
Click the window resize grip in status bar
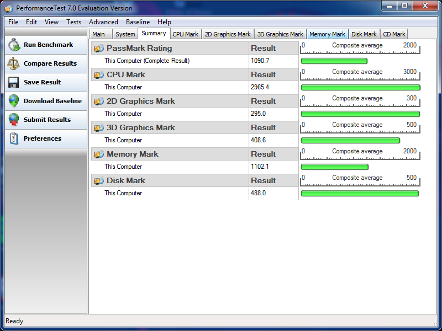point(434,324)
